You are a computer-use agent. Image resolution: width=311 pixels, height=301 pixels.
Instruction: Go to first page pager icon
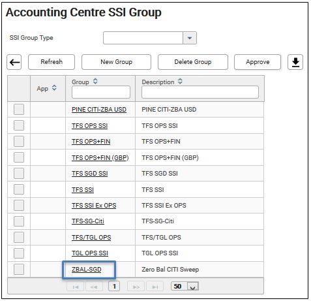[x=76, y=287]
